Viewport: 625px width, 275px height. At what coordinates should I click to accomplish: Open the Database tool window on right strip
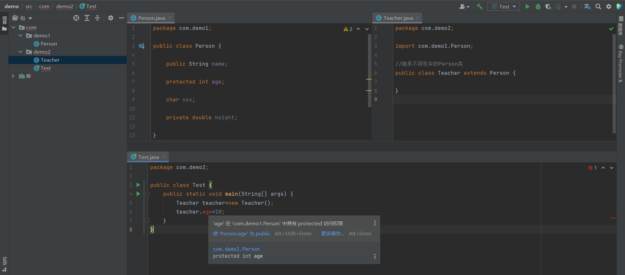pos(621,26)
